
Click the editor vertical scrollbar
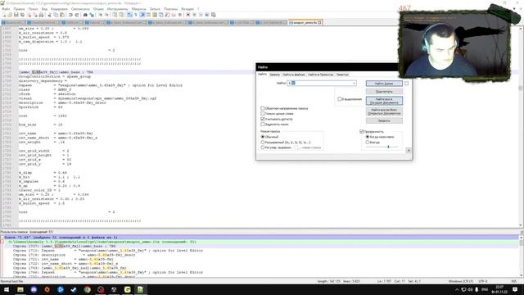[x=521, y=126]
